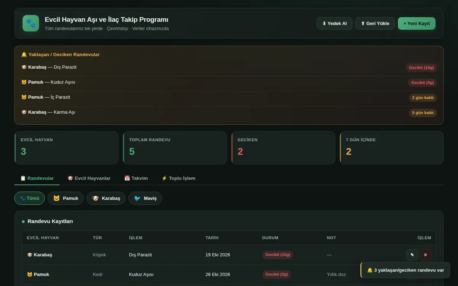Click the Randevu Kayıtları heading
The width and height of the screenshot is (458, 286).
tap(50, 222)
